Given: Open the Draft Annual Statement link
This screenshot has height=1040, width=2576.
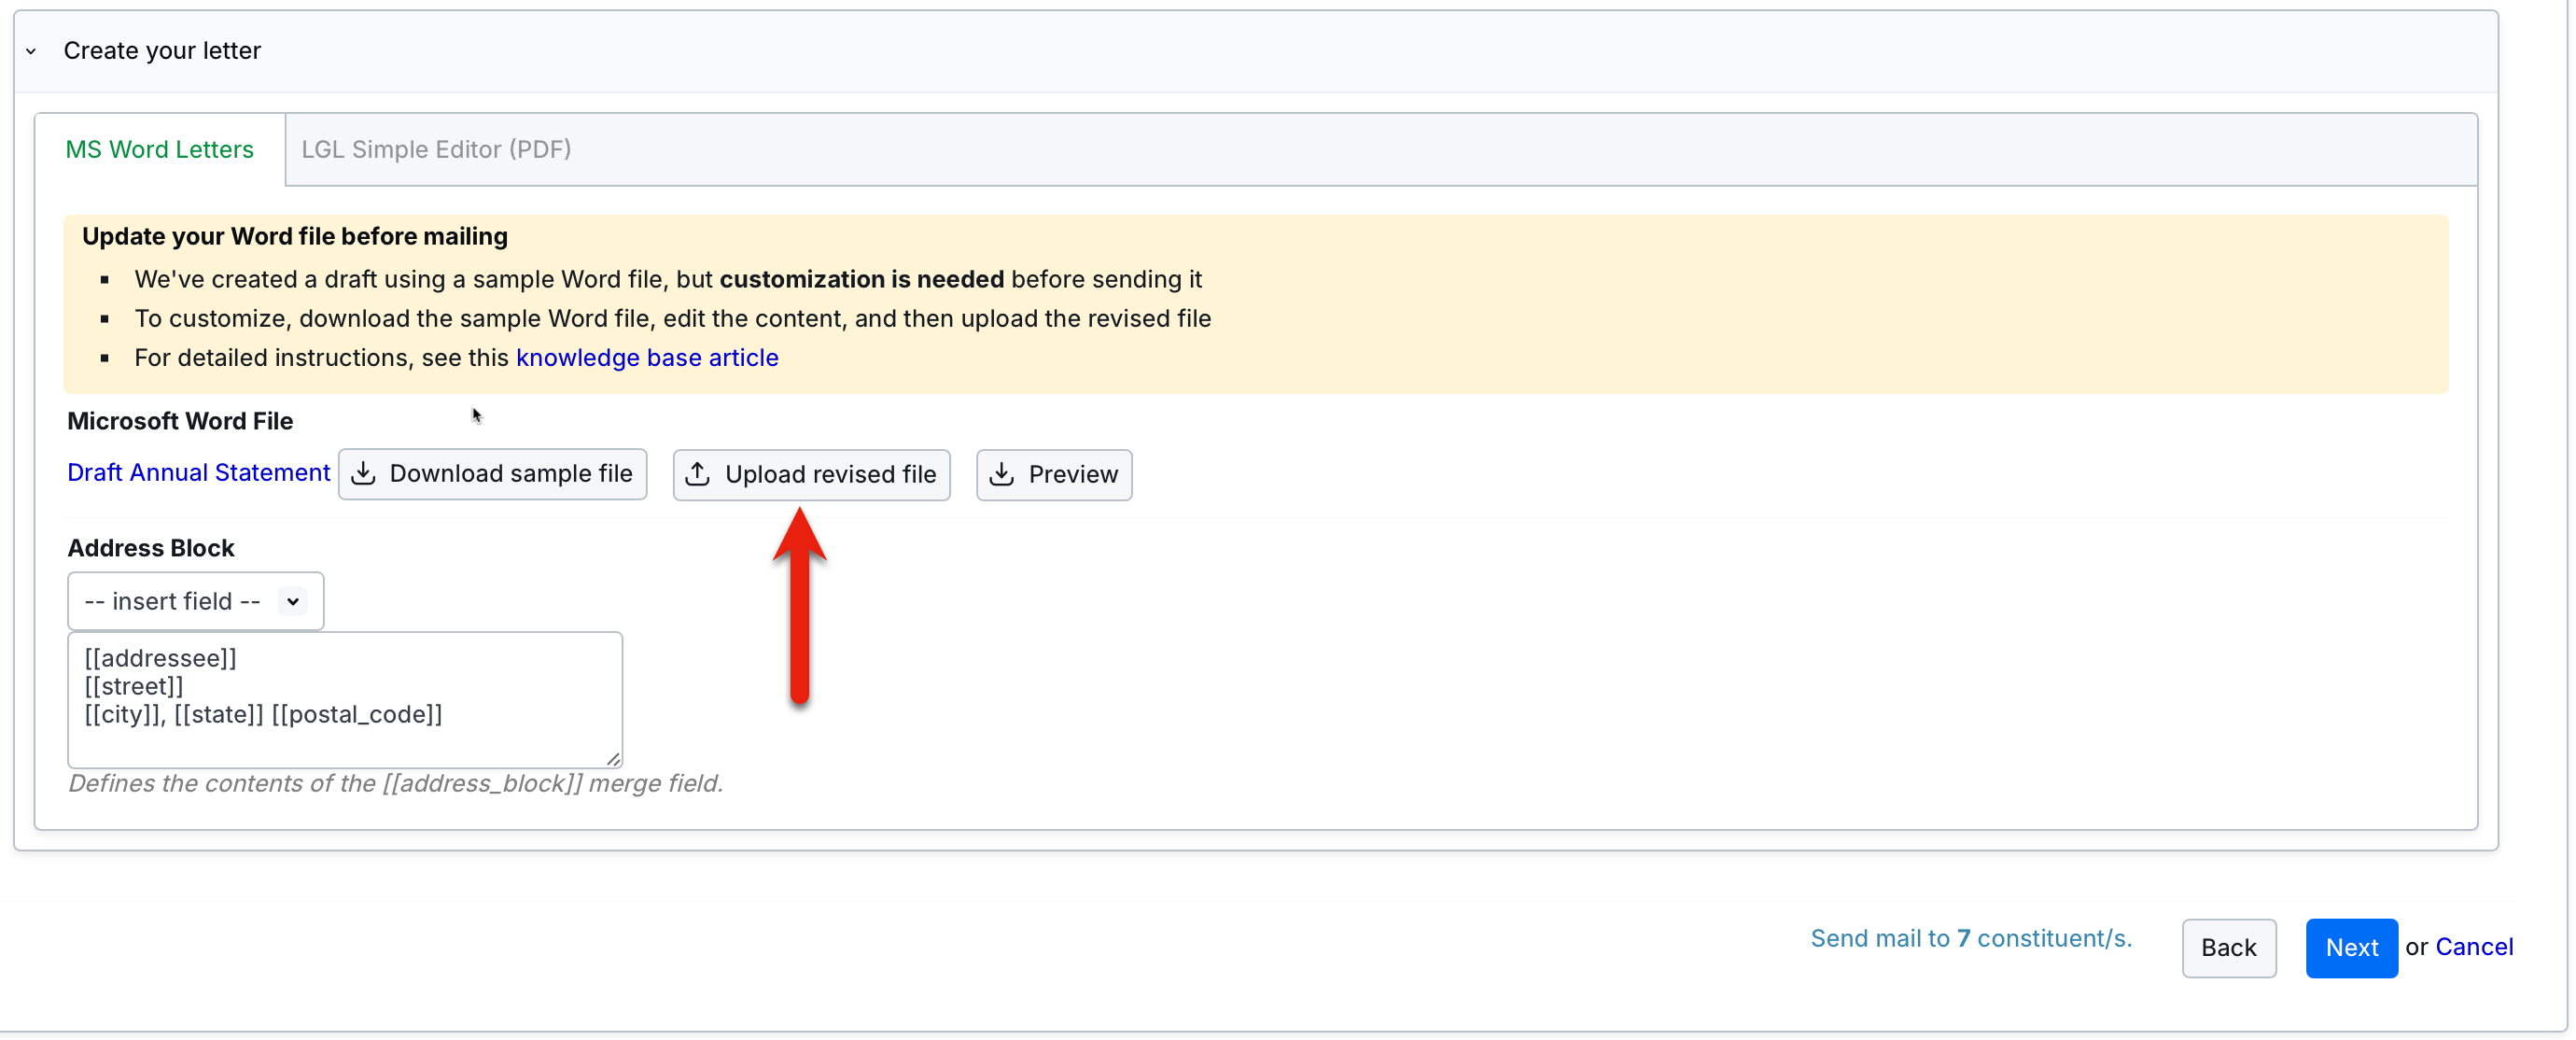Looking at the screenshot, I should [x=198, y=472].
